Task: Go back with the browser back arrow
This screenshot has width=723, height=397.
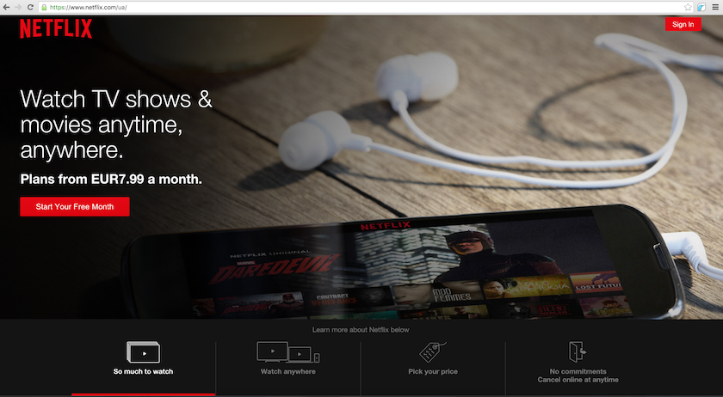Action: tap(6, 8)
